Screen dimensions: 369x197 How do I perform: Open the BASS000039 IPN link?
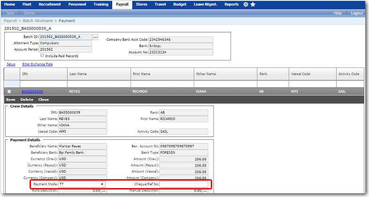coord(32,91)
